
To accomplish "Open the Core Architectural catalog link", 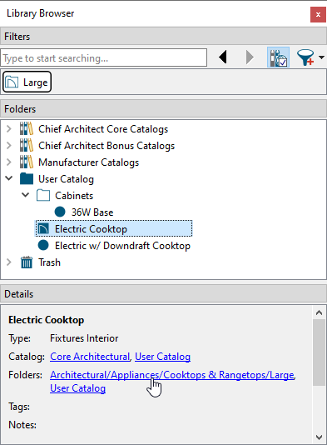I will click(90, 357).
